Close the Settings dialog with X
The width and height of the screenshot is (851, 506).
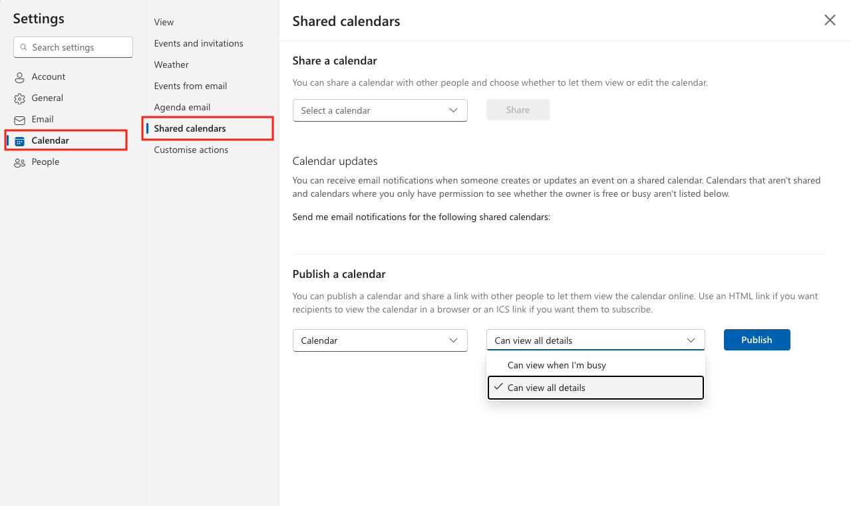(830, 20)
